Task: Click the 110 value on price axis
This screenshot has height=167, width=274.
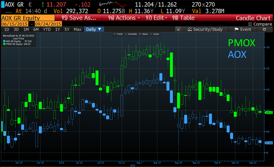Action: (x=268, y=89)
